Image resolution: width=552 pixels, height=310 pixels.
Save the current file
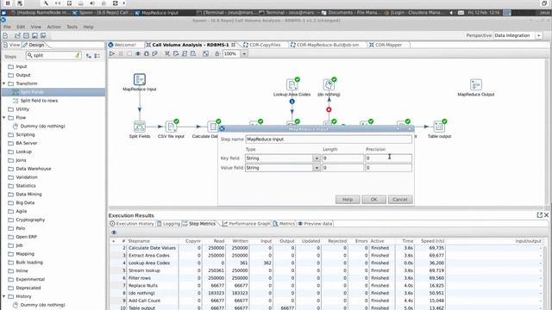34,35
